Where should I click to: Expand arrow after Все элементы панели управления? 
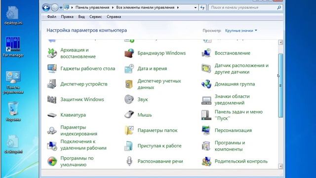pyautogui.click(x=178, y=7)
